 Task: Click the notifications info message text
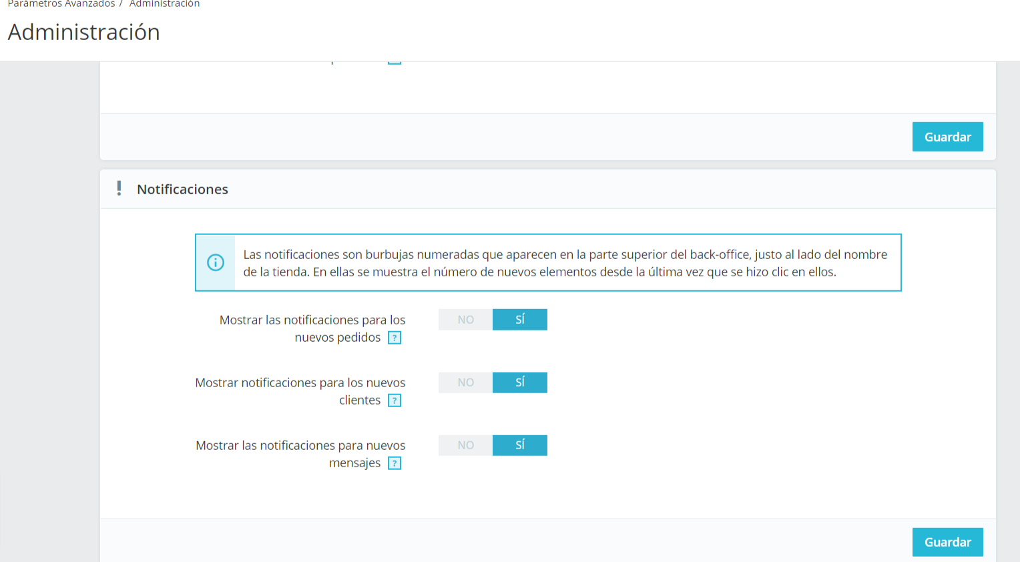(565, 263)
